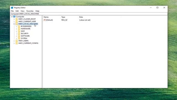Select the HKEY_CURRENT_USER label
The height and width of the screenshot is (100, 177).
pos(27,21)
